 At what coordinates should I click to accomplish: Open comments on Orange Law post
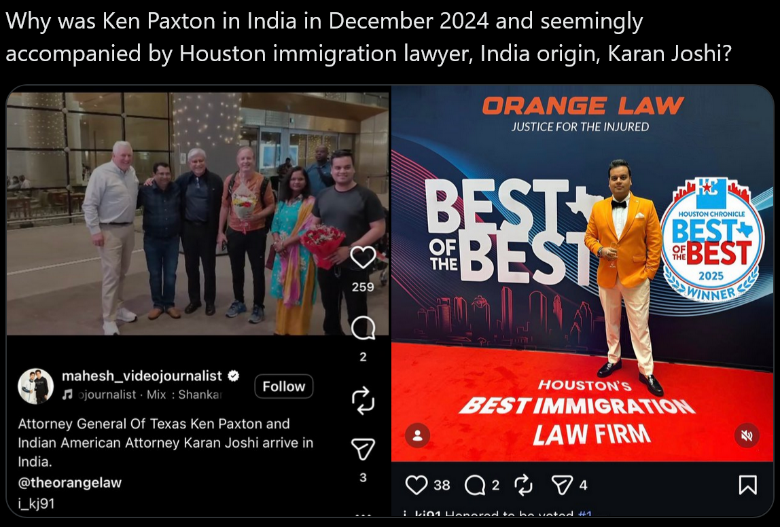474,485
